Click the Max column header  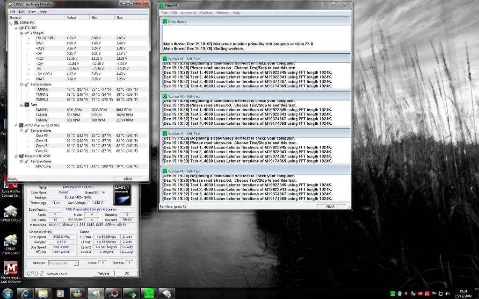click(x=127, y=17)
